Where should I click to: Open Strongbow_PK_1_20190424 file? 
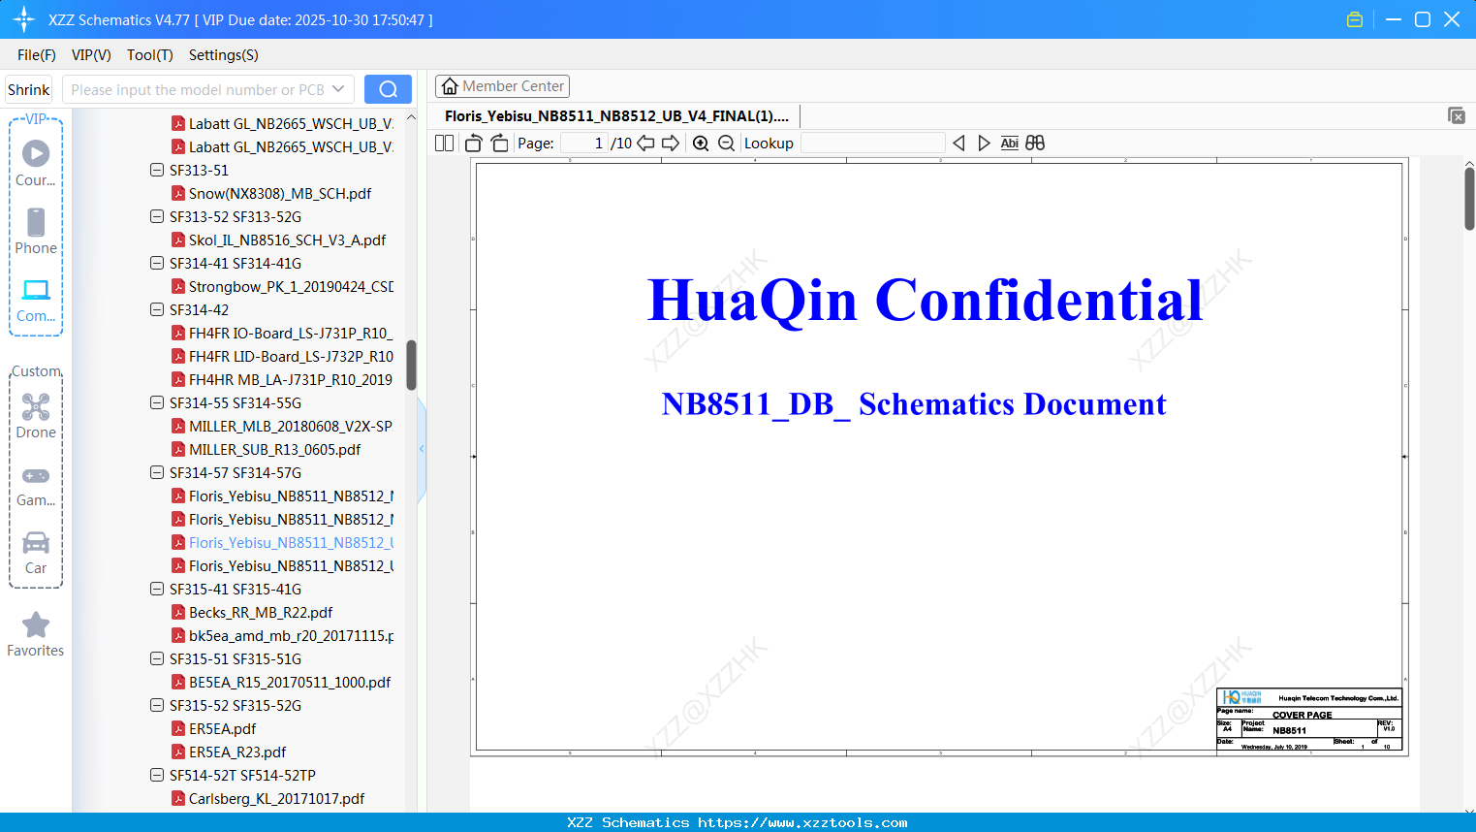click(291, 286)
